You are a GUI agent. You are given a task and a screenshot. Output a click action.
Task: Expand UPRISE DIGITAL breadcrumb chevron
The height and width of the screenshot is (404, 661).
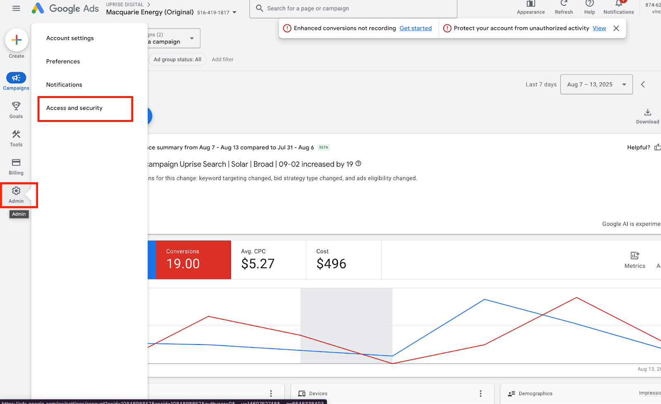149,5
